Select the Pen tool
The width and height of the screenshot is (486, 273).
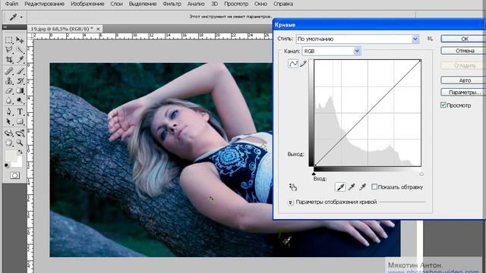8,111
